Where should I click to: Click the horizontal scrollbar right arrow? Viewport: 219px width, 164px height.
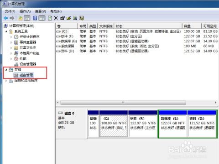pos(216,102)
